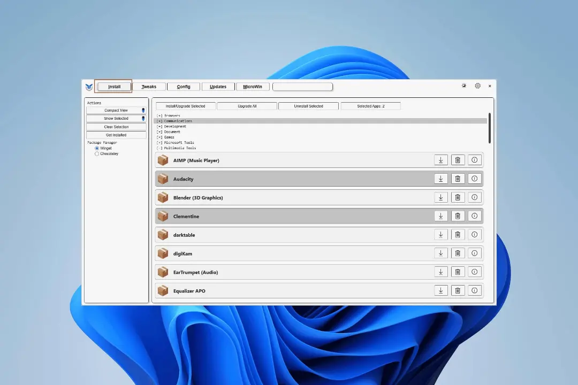The image size is (578, 385).
Task: Expand the Microsoft Tools category
Action: (x=176, y=143)
